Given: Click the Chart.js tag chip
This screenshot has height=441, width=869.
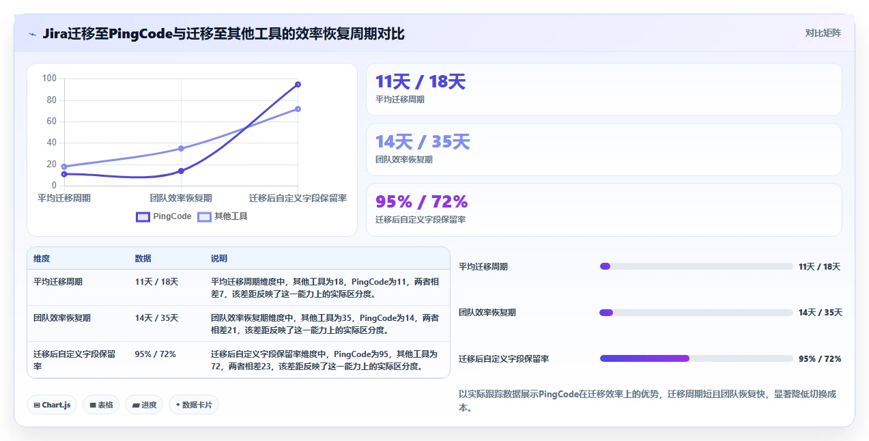Looking at the screenshot, I should coord(52,405).
